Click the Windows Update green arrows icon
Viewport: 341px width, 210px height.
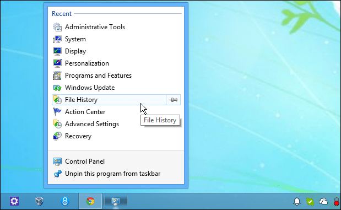57,88
